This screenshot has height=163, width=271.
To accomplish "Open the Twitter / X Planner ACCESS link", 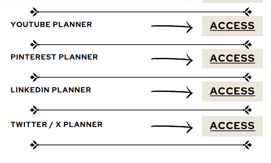I will click(x=232, y=126).
